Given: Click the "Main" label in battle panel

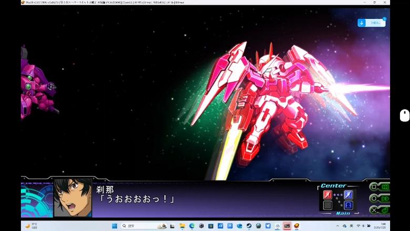Looking at the screenshot, I should [343, 214].
